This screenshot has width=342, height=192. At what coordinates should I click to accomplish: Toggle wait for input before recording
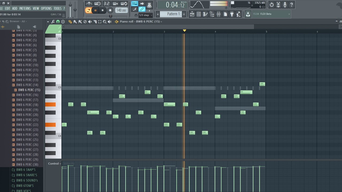point(98,4)
